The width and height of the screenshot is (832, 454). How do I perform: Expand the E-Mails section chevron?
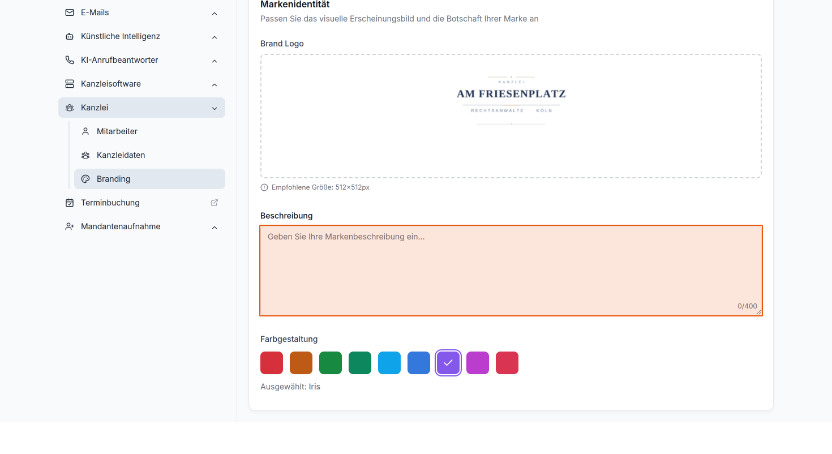tap(215, 13)
